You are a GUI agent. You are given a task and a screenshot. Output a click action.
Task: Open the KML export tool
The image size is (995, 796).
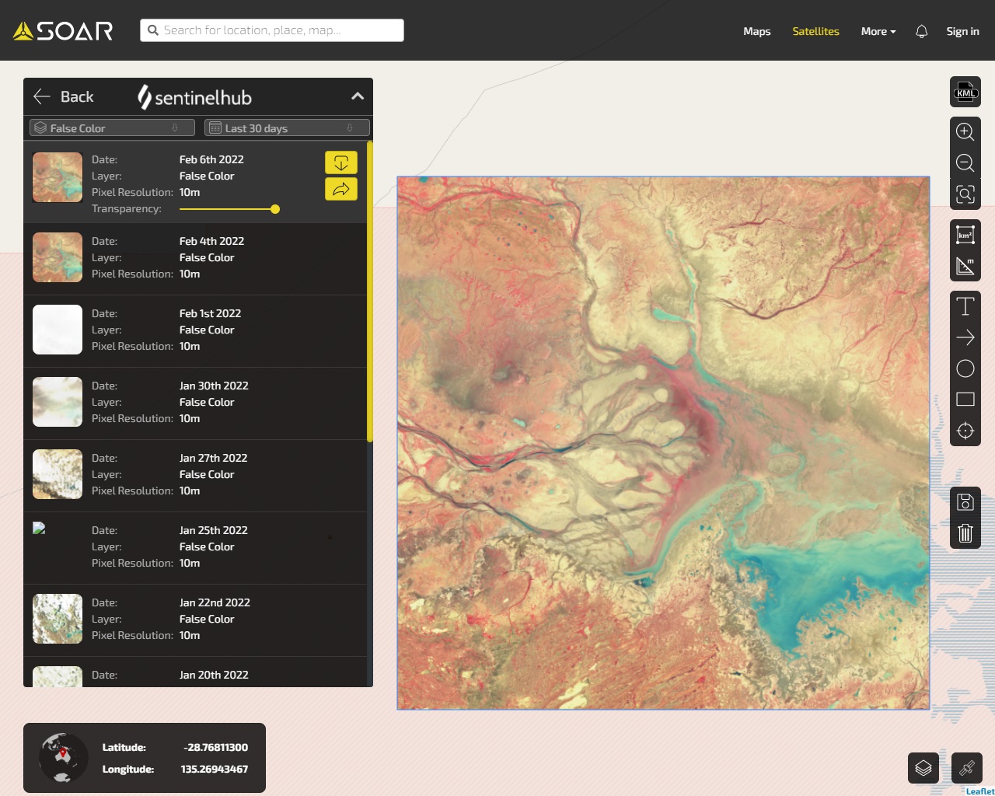tap(965, 93)
